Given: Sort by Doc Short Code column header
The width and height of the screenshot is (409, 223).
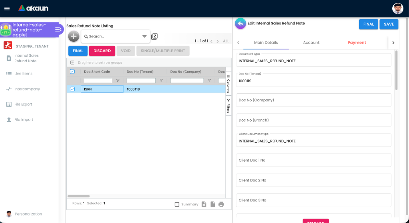Looking at the screenshot, I should point(97,71).
